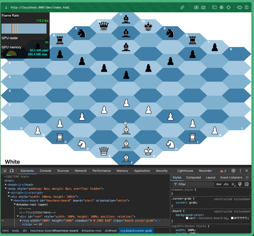Collapse the div width 100vw node

click(x=9, y=196)
